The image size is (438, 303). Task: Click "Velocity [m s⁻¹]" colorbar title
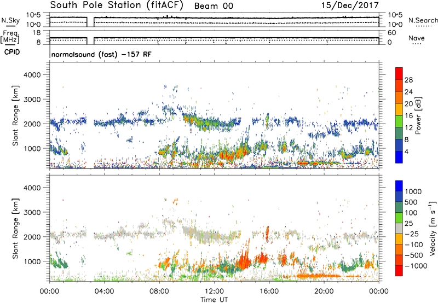pyautogui.click(x=433, y=228)
